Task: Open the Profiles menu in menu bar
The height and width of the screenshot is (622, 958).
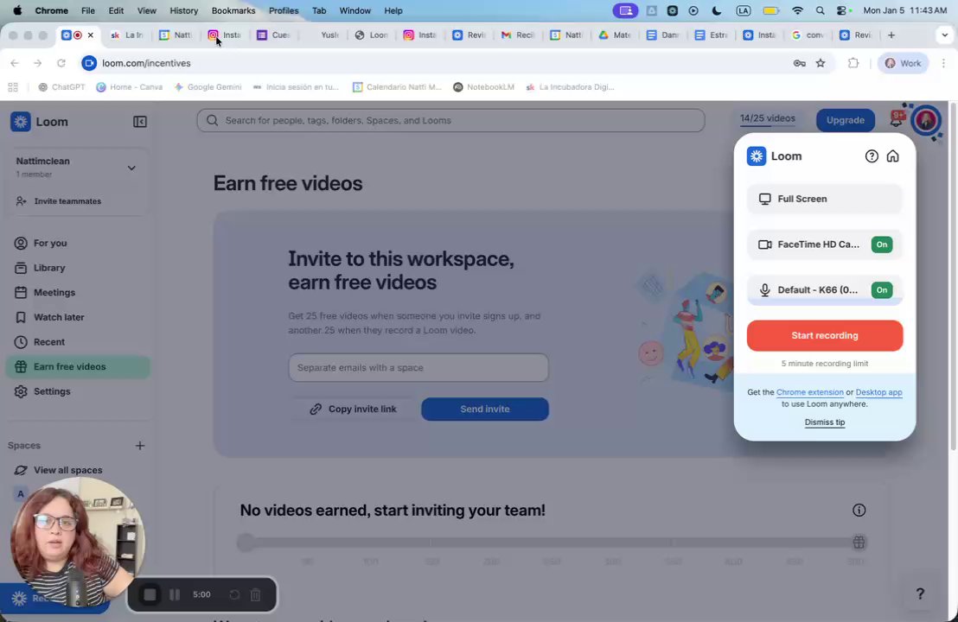Action: (x=284, y=10)
